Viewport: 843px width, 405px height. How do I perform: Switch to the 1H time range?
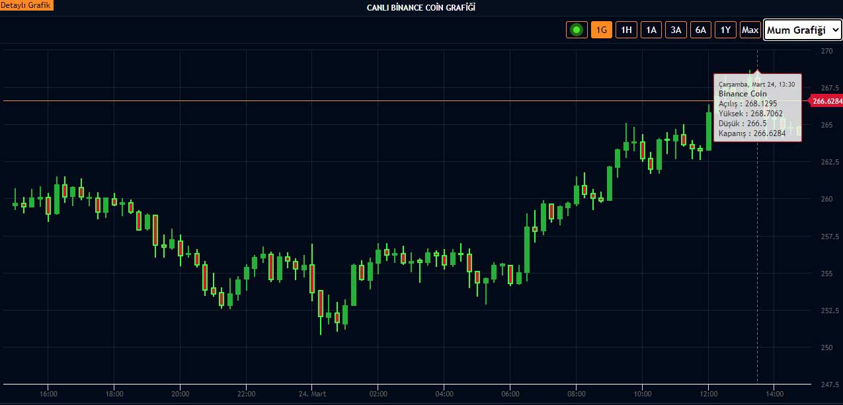click(x=627, y=30)
